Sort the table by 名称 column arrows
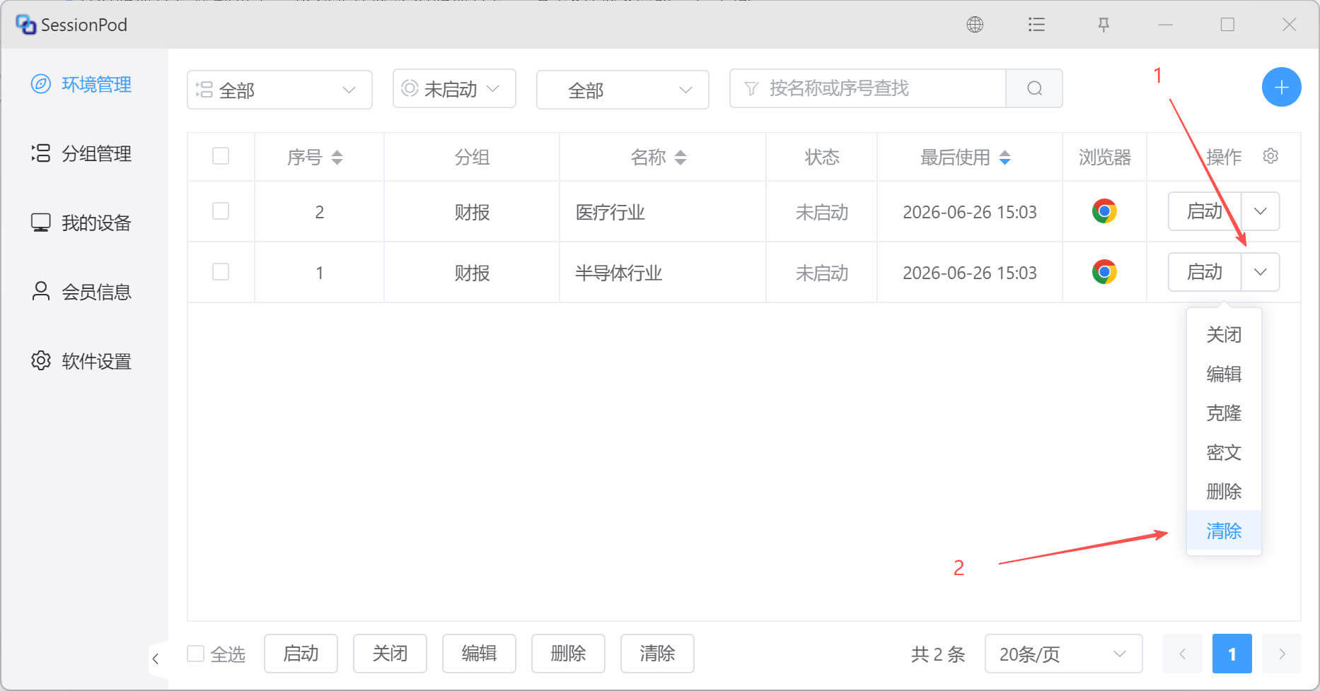Viewport: 1320px width, 691px height. [681, 158]
